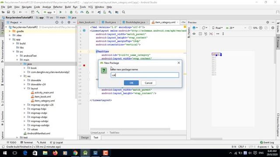Image resolution: width=280 pixels, height=157 pixels.
Task: Click the Debug app bug icon
Action: [71, 12]
